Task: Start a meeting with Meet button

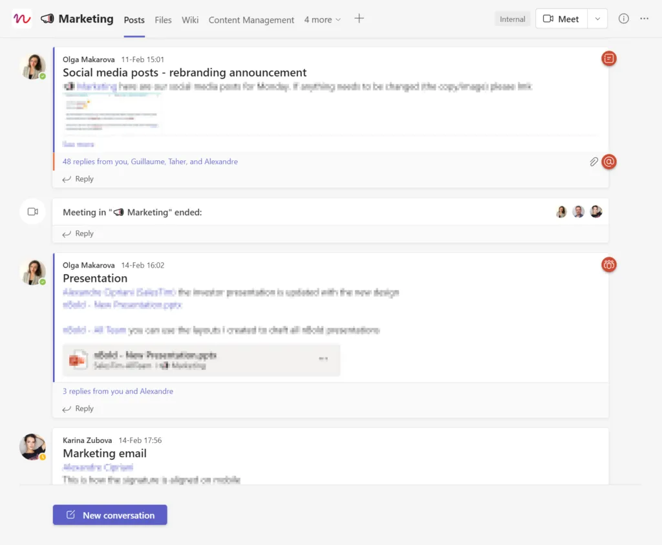Action: [561, 19]
